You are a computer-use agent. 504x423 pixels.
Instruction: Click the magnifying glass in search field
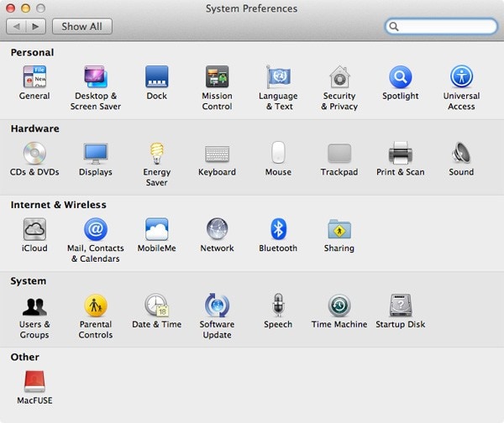(x=394, y=26)
